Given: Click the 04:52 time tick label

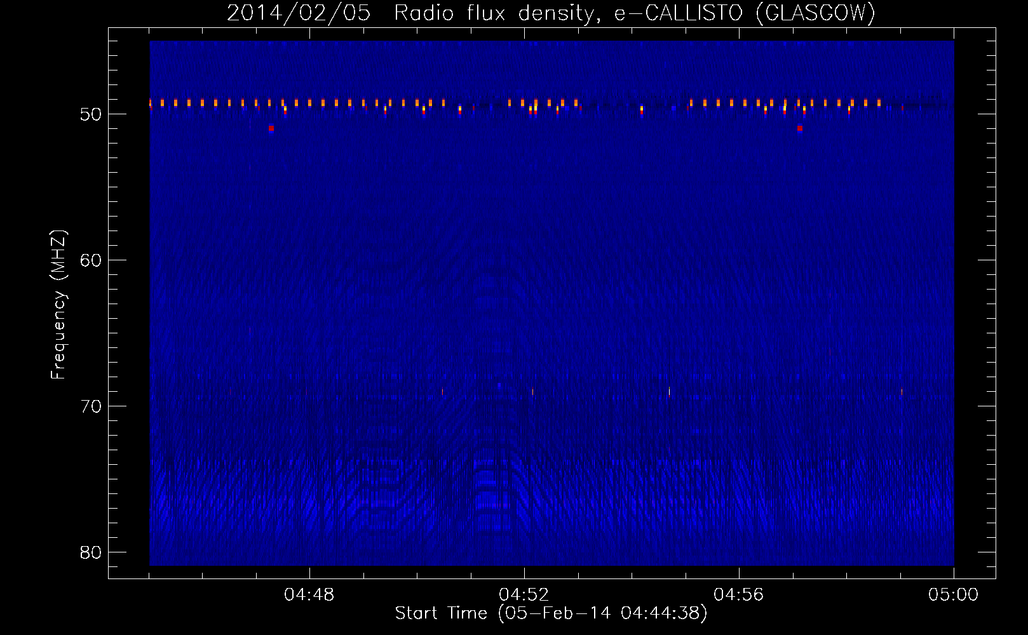Looking at the screenshot, I should click(x=524, y=595).
